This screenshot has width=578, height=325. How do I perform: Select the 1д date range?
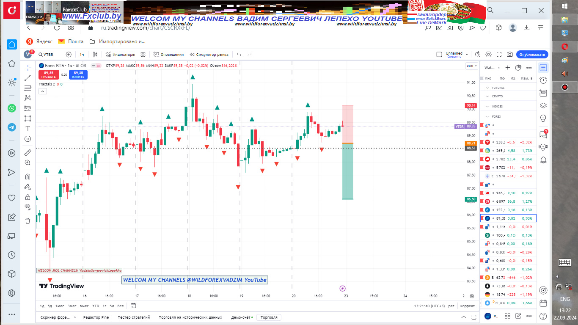(x=42, y=306)
